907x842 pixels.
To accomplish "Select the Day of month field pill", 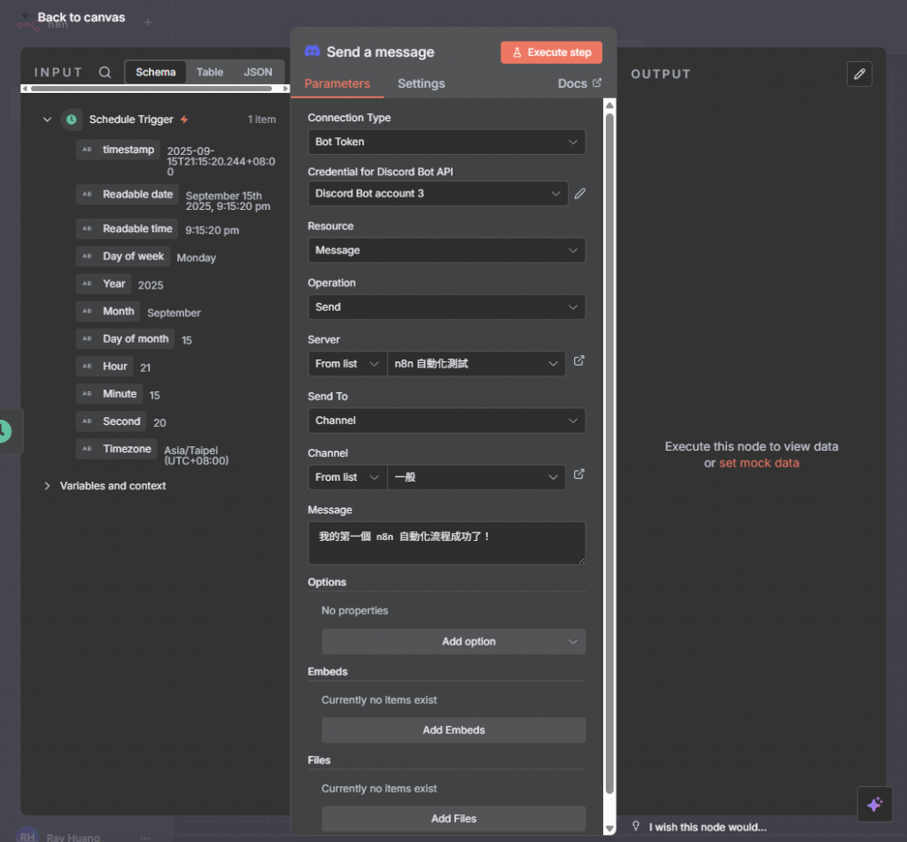I will pos(125,339).
